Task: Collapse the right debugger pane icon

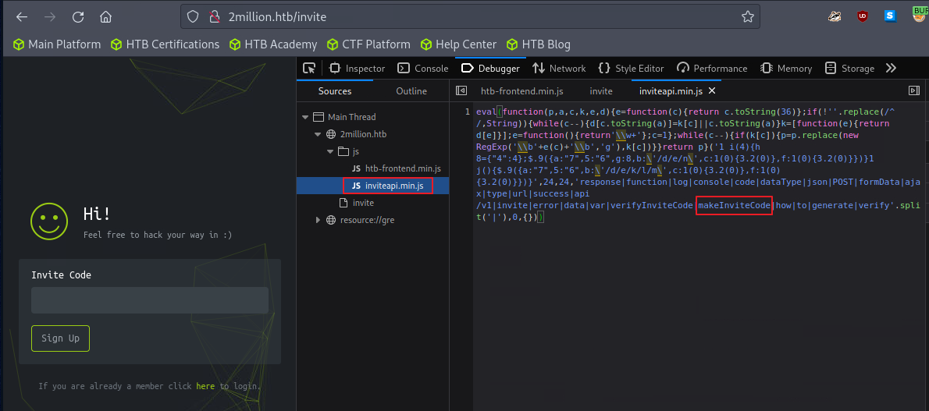Action: [914, 90]
